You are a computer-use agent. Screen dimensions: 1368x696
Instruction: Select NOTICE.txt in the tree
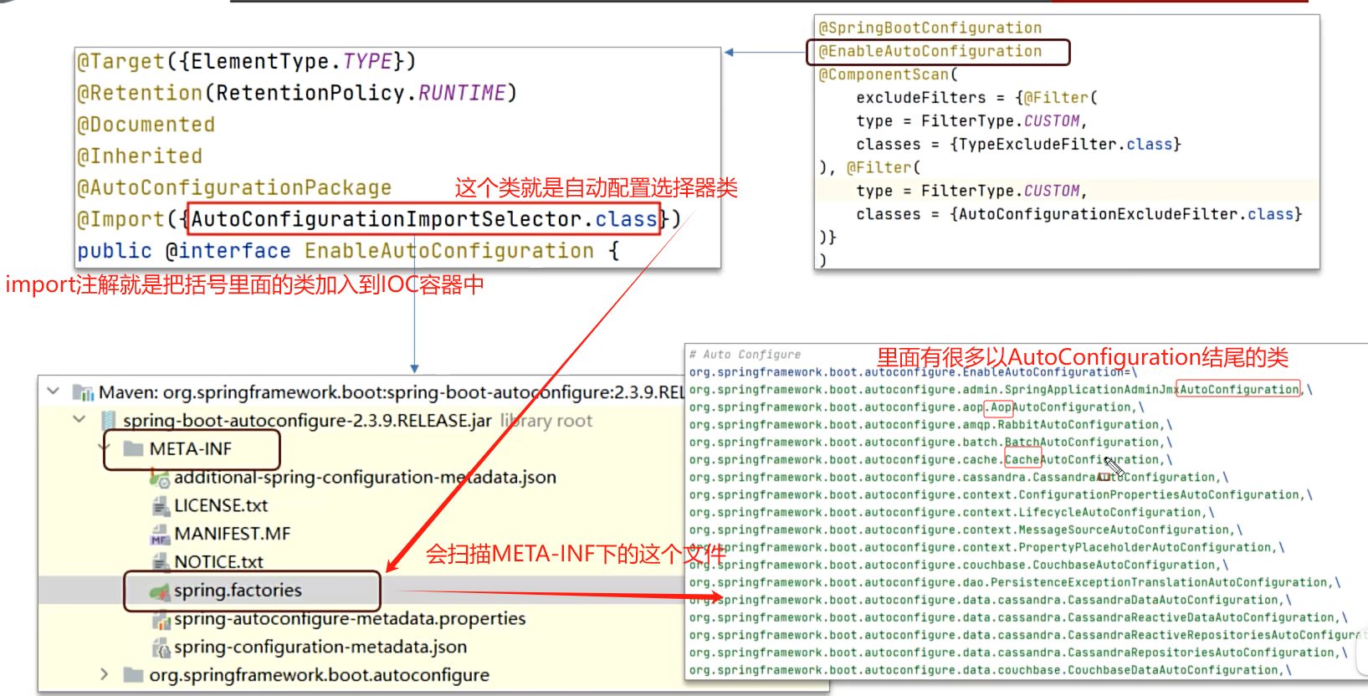pos(218,561)
